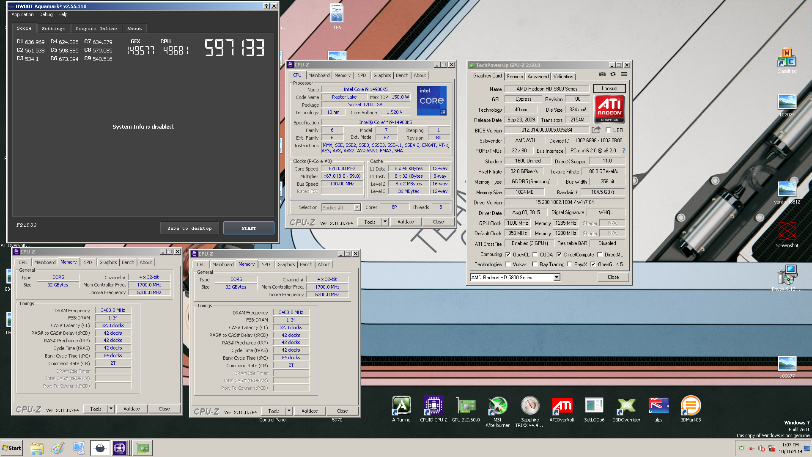Open the SPD tab in the left CPU-Z Memory window
The height and width of the screenshot is (457, 812).
point(88,262)
